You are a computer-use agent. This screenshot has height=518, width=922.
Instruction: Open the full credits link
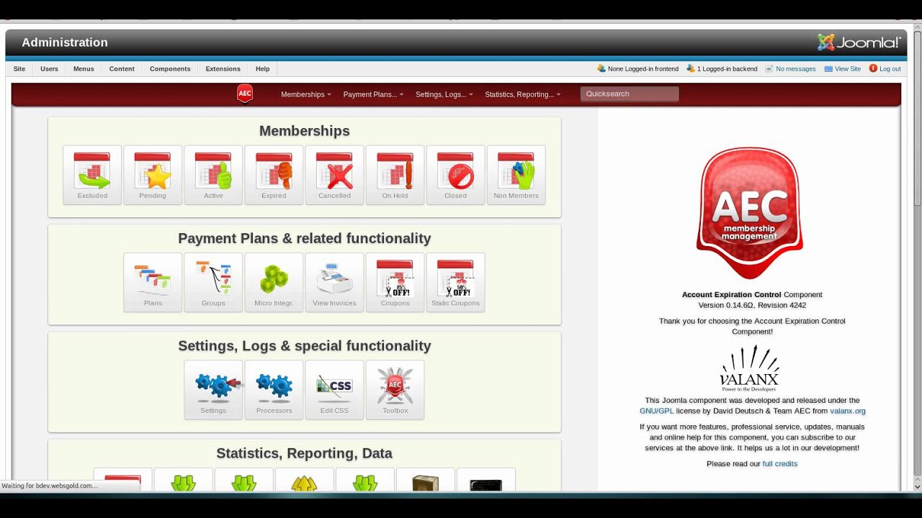780,464
